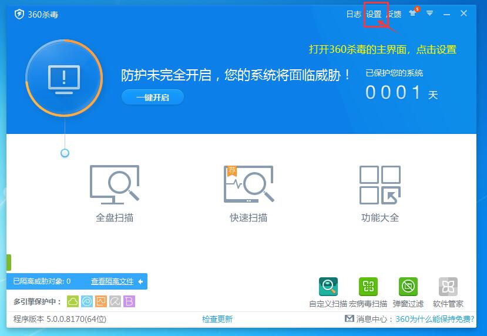Open the 反馈 feedback menu

(x=394, y=14)
